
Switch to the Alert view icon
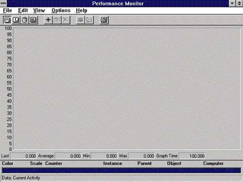(x=16, y=20)
